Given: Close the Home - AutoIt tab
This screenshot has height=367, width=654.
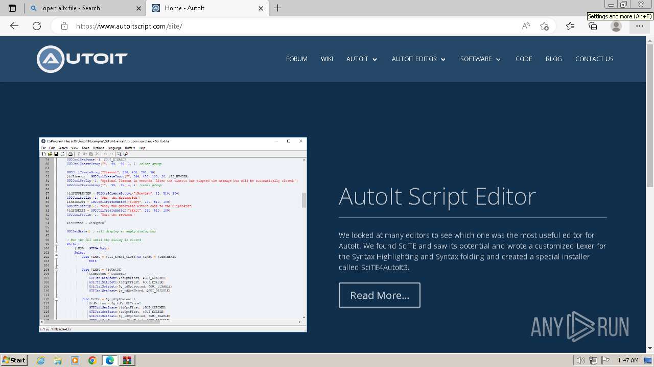Looking at the screenshot, I should pos(261,8).
